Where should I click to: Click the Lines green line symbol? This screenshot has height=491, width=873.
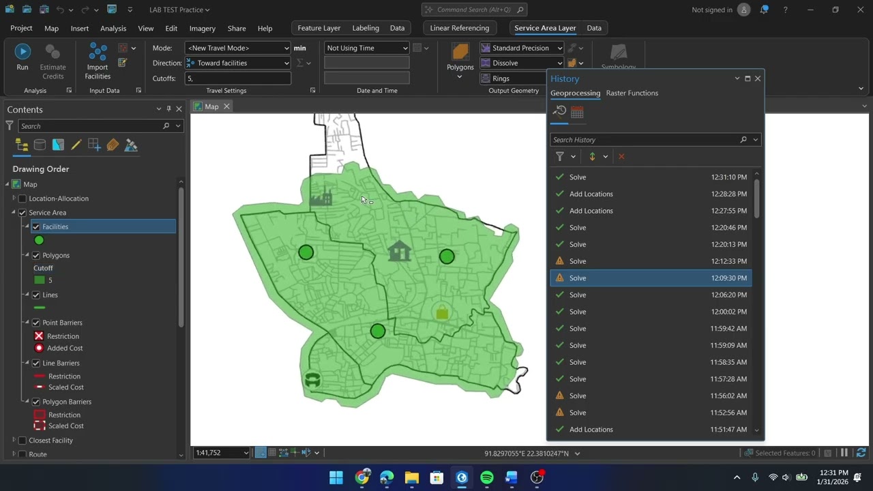point(40,308)
